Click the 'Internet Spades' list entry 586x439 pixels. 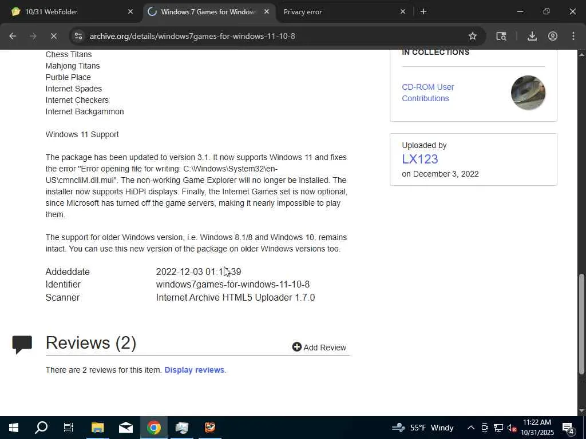[x=74, y=89]
